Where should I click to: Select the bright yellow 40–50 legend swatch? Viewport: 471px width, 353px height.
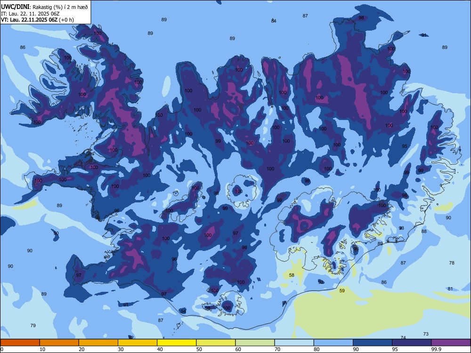[x=177, y=343]
